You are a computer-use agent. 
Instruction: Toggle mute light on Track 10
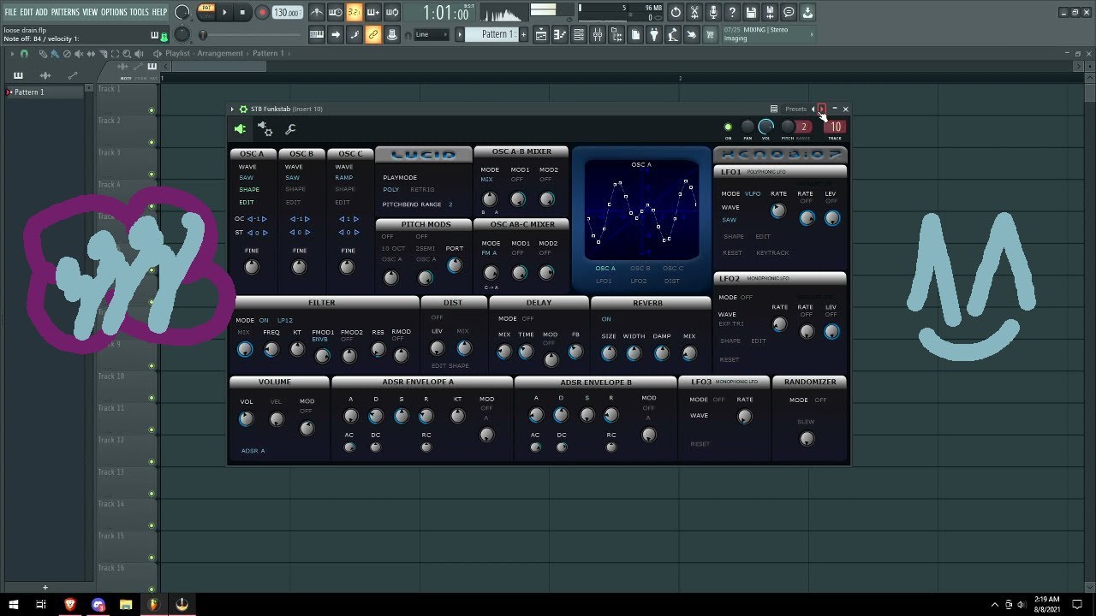152,398
